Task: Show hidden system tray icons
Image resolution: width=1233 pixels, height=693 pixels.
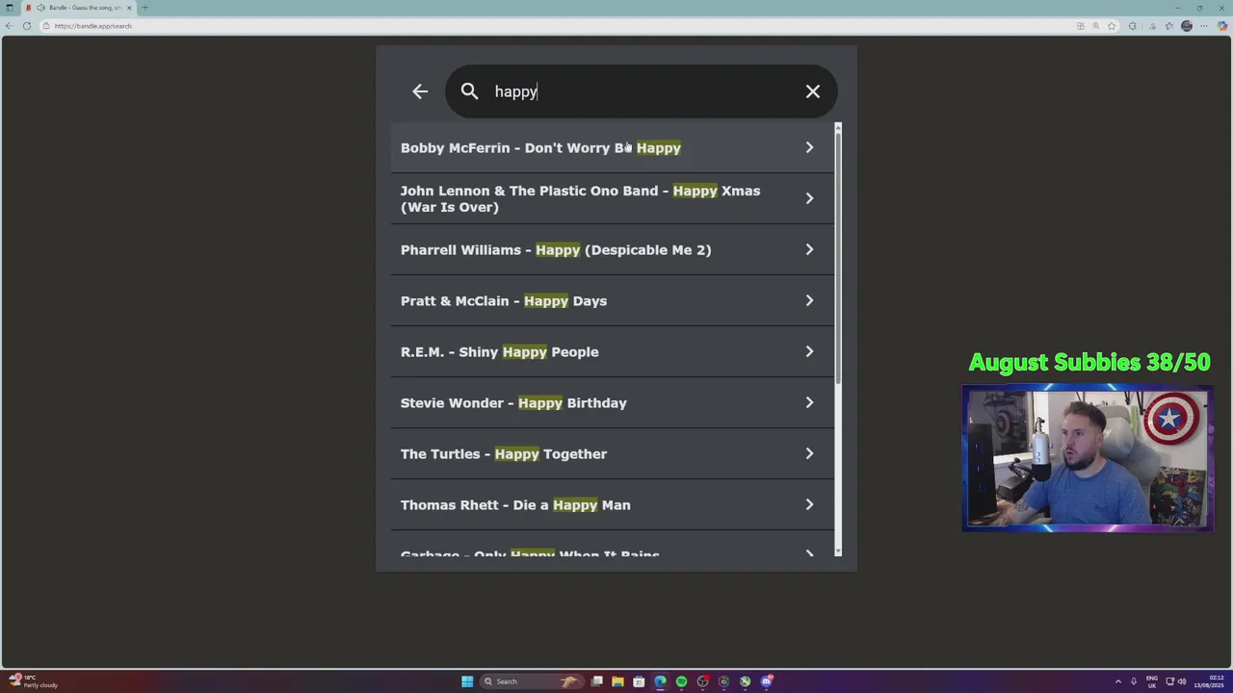Action: [1118, 681]
